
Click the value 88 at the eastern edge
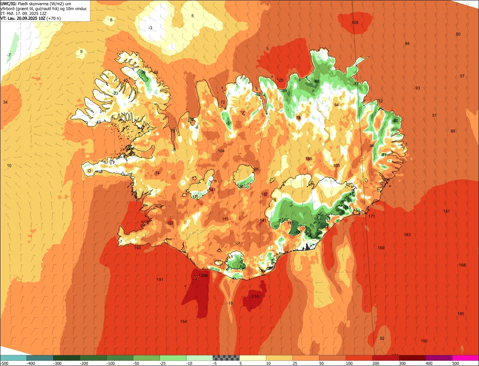click(453, 131)
